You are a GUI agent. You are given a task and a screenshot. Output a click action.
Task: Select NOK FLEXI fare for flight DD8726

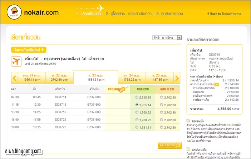(x=161, y=127)
